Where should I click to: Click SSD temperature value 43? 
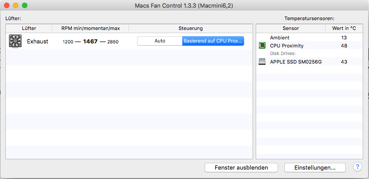[344, 62]
